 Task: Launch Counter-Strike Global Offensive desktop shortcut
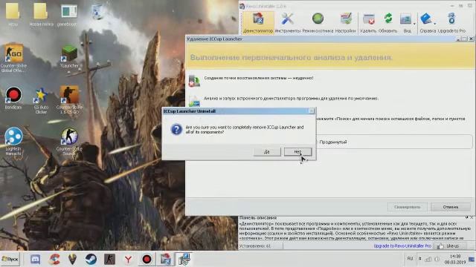point(13,58)
